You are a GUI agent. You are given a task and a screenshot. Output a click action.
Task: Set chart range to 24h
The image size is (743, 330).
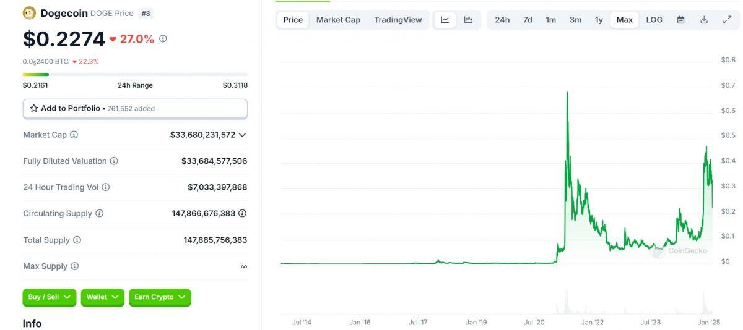[502, 20]
